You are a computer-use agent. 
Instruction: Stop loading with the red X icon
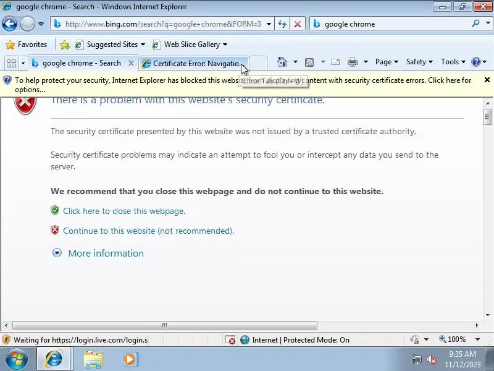pyautogui.click(x=298, y=24)
